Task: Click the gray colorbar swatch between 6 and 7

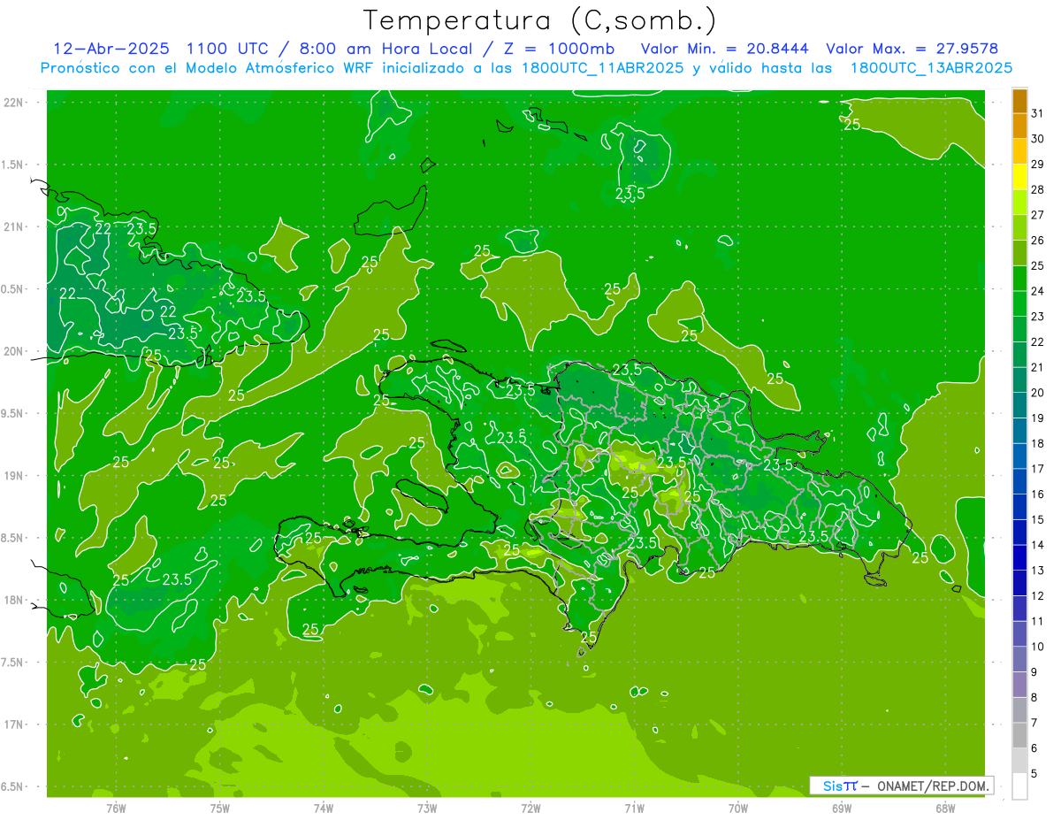Action: 1019,735
